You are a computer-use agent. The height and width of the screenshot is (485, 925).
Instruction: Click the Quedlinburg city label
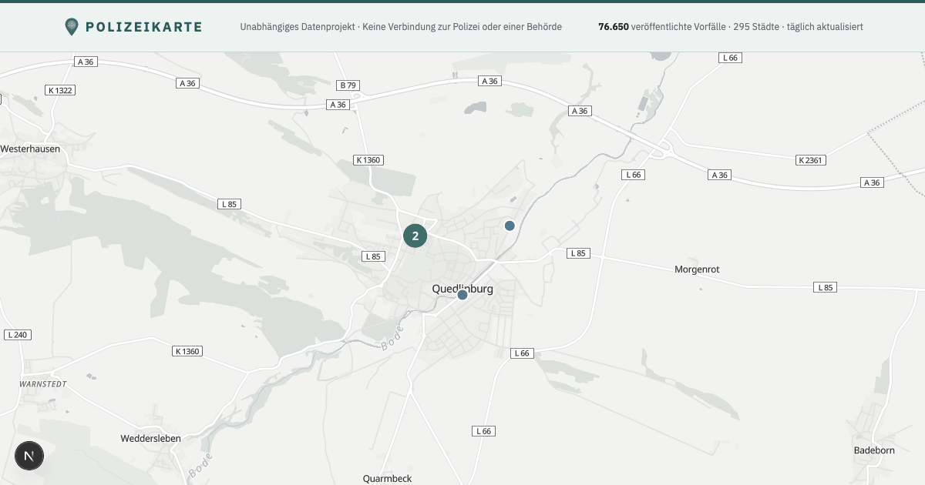(462, 289)
